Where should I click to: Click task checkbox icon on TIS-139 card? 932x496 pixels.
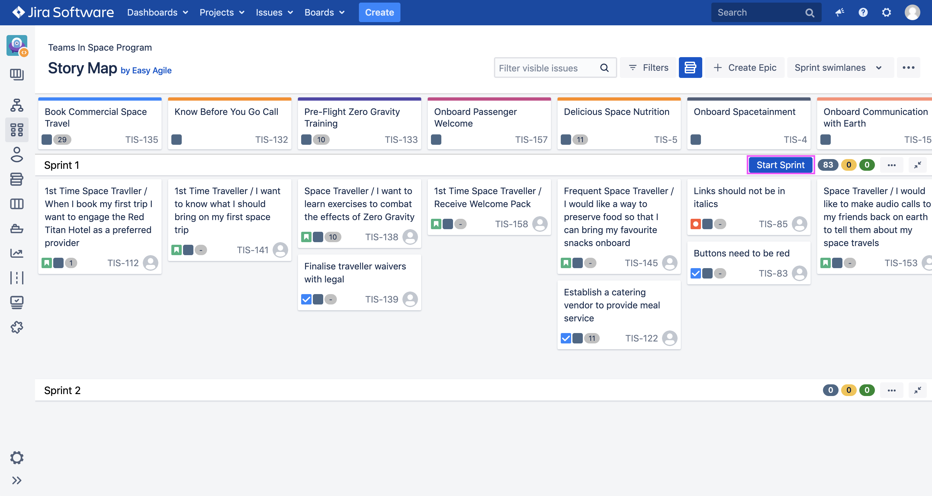[x=306, y=299]
